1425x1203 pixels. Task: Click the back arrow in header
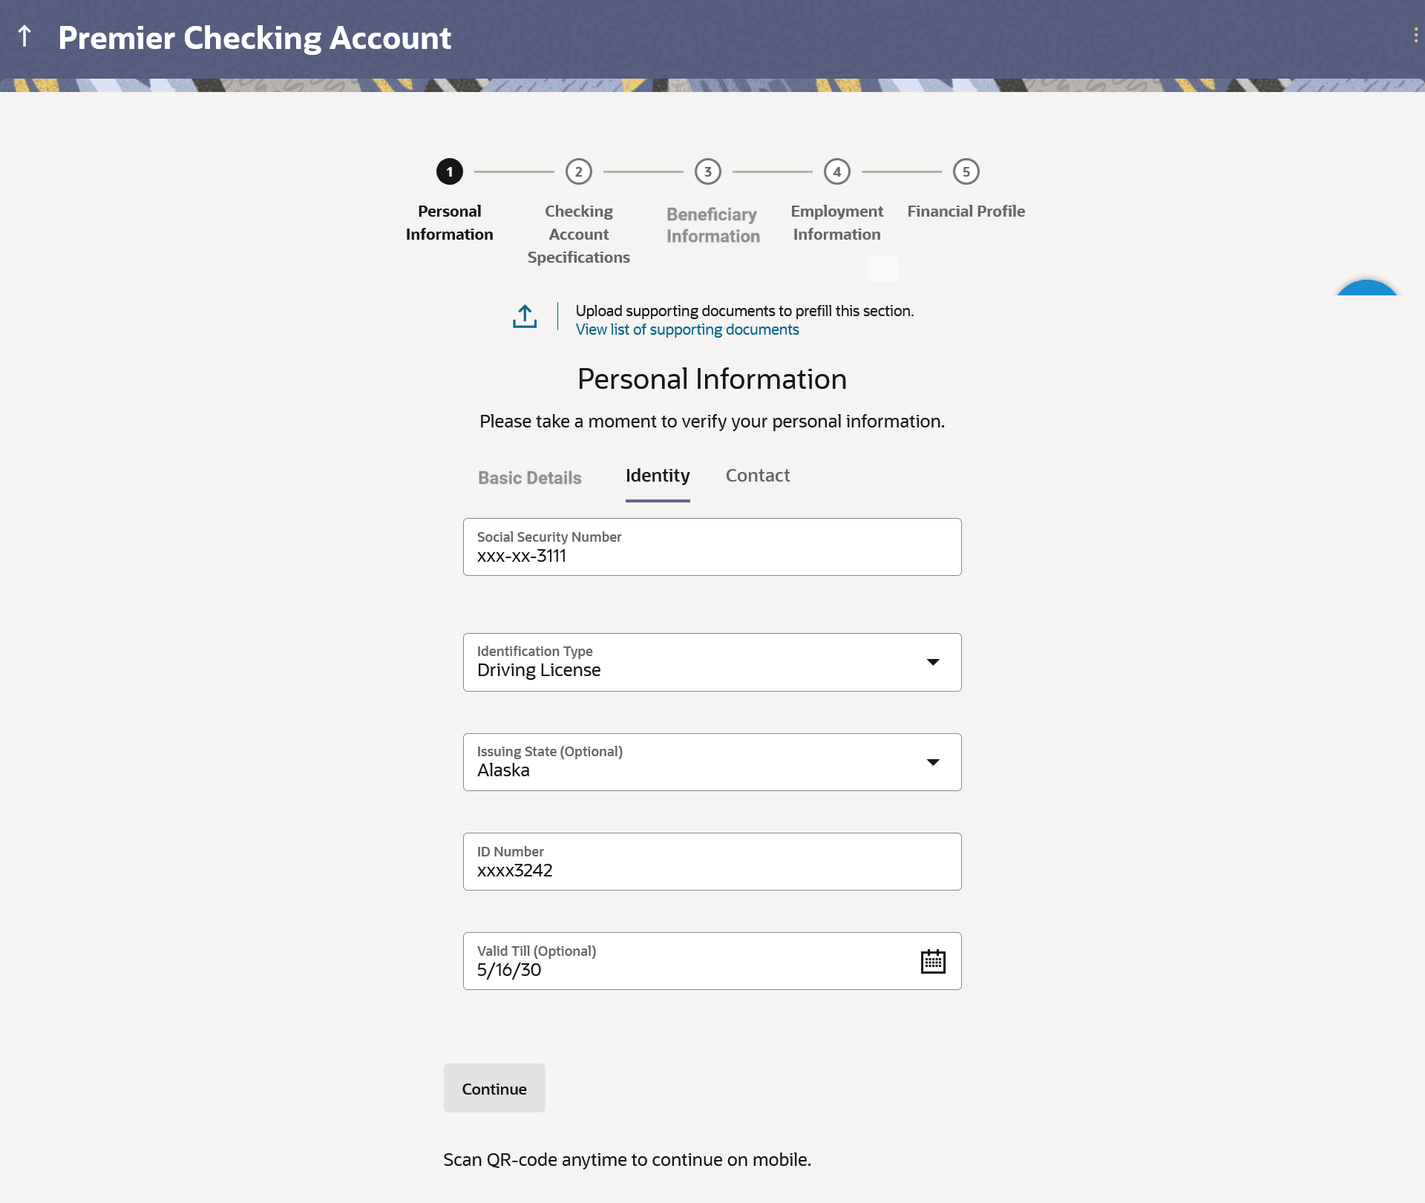pos(24,36)
